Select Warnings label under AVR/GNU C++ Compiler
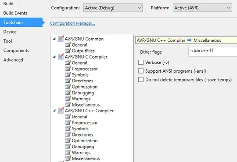The width and height of the screenshot is (237, 162). tap(81, 153)
